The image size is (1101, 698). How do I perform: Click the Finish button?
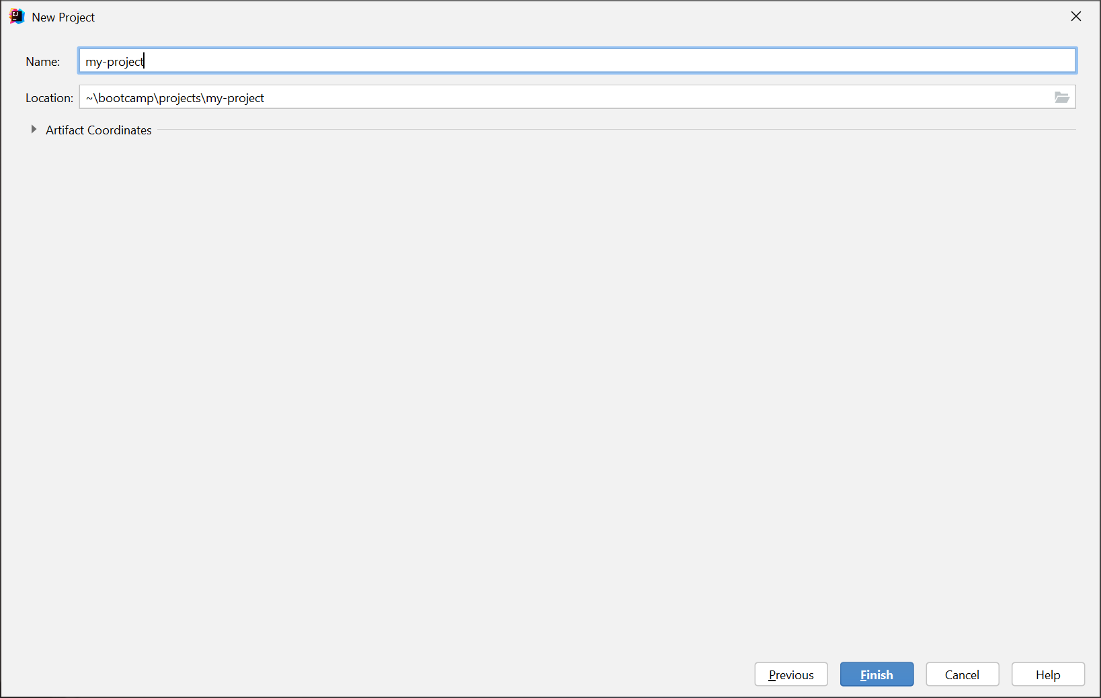(x=876, y=674)
